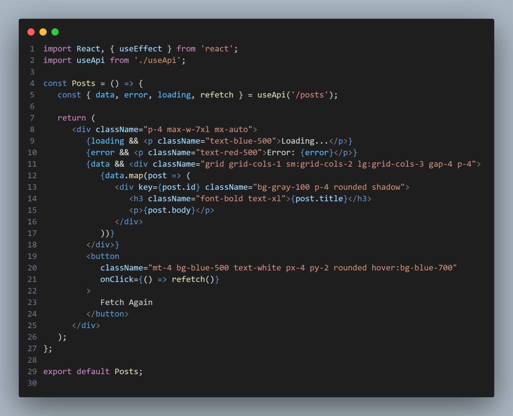Click the useEffect import on line 1

pos(140,49)
